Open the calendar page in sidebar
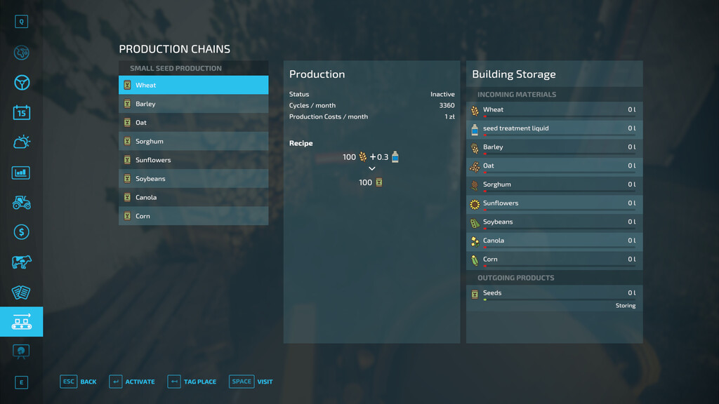Viewport: 719px width, 404px height. tap(21, 112)
